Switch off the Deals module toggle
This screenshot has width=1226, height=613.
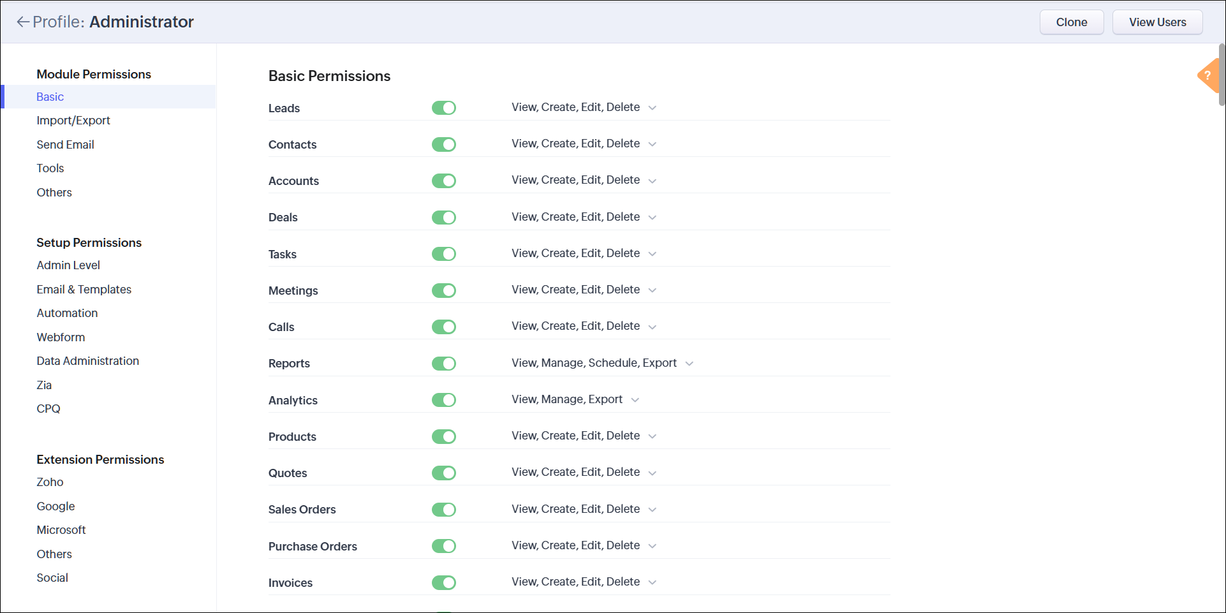click(x=444, y=218)
